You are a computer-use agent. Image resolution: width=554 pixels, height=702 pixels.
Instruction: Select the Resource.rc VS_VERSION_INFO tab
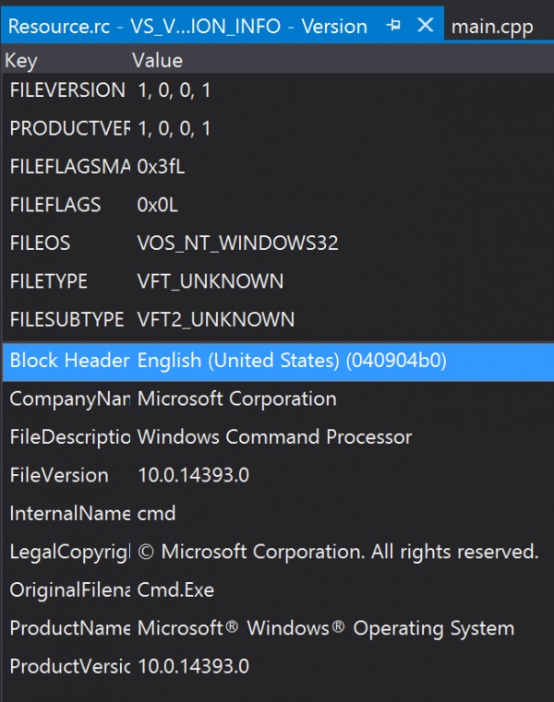[x=187, y=27]
